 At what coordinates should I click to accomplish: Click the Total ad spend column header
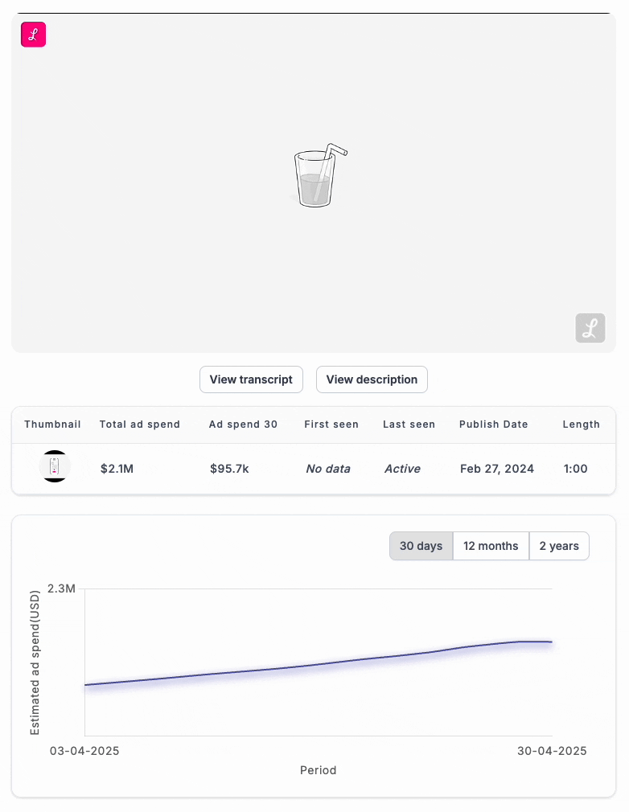(x=140, y=424)
